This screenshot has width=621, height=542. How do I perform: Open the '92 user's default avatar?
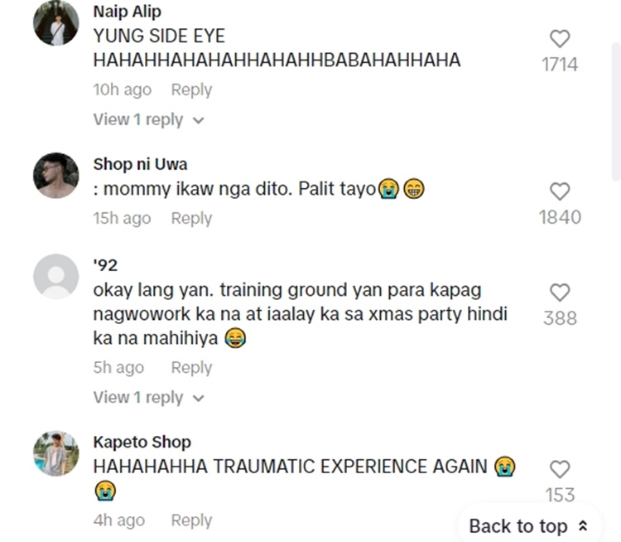pyautogui.click(x=55, y=276)
